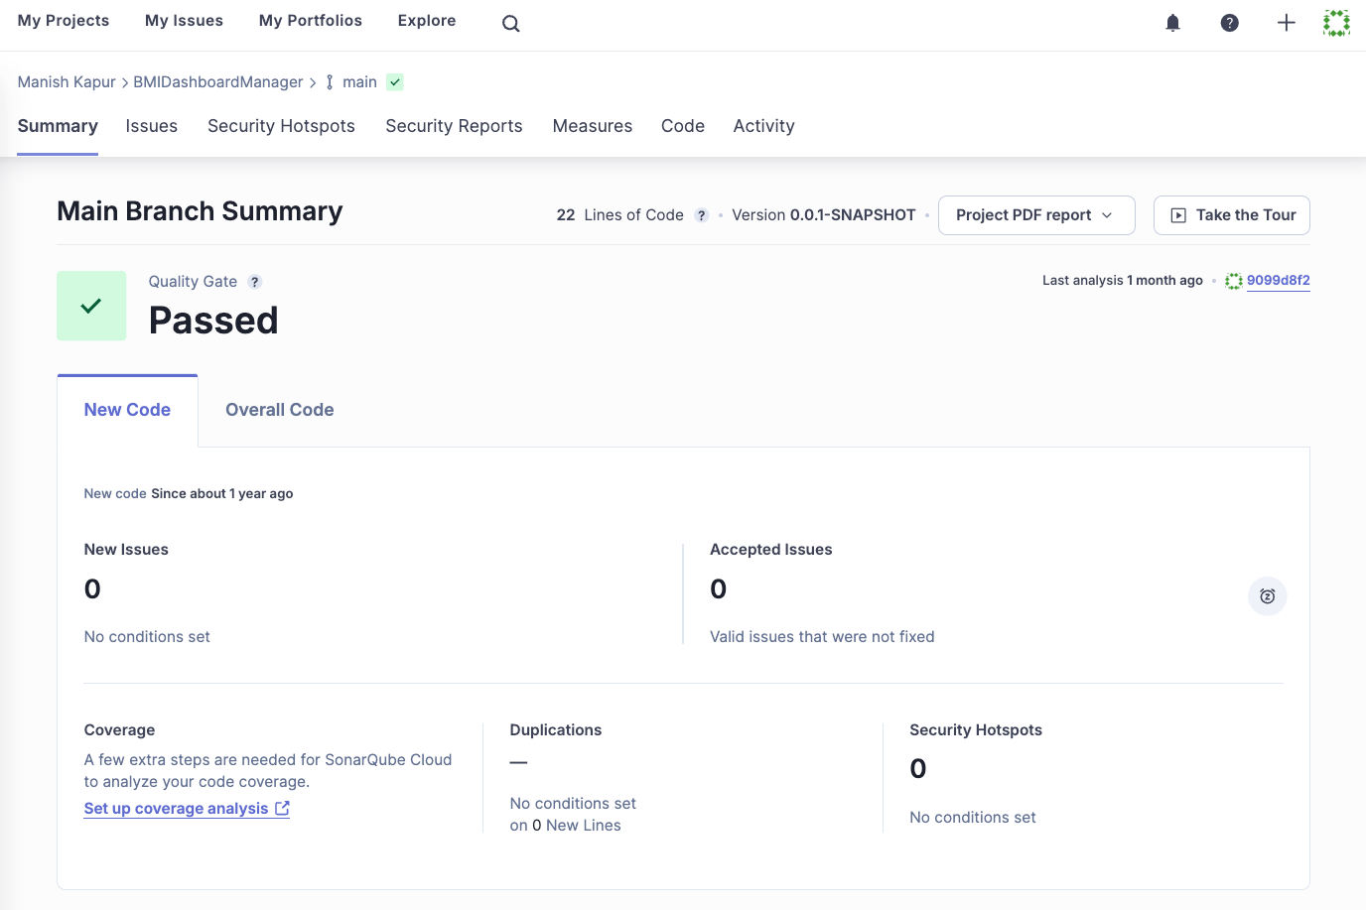
Task: Click the main branch icon in breadcrumb
Action: point(330,82)
